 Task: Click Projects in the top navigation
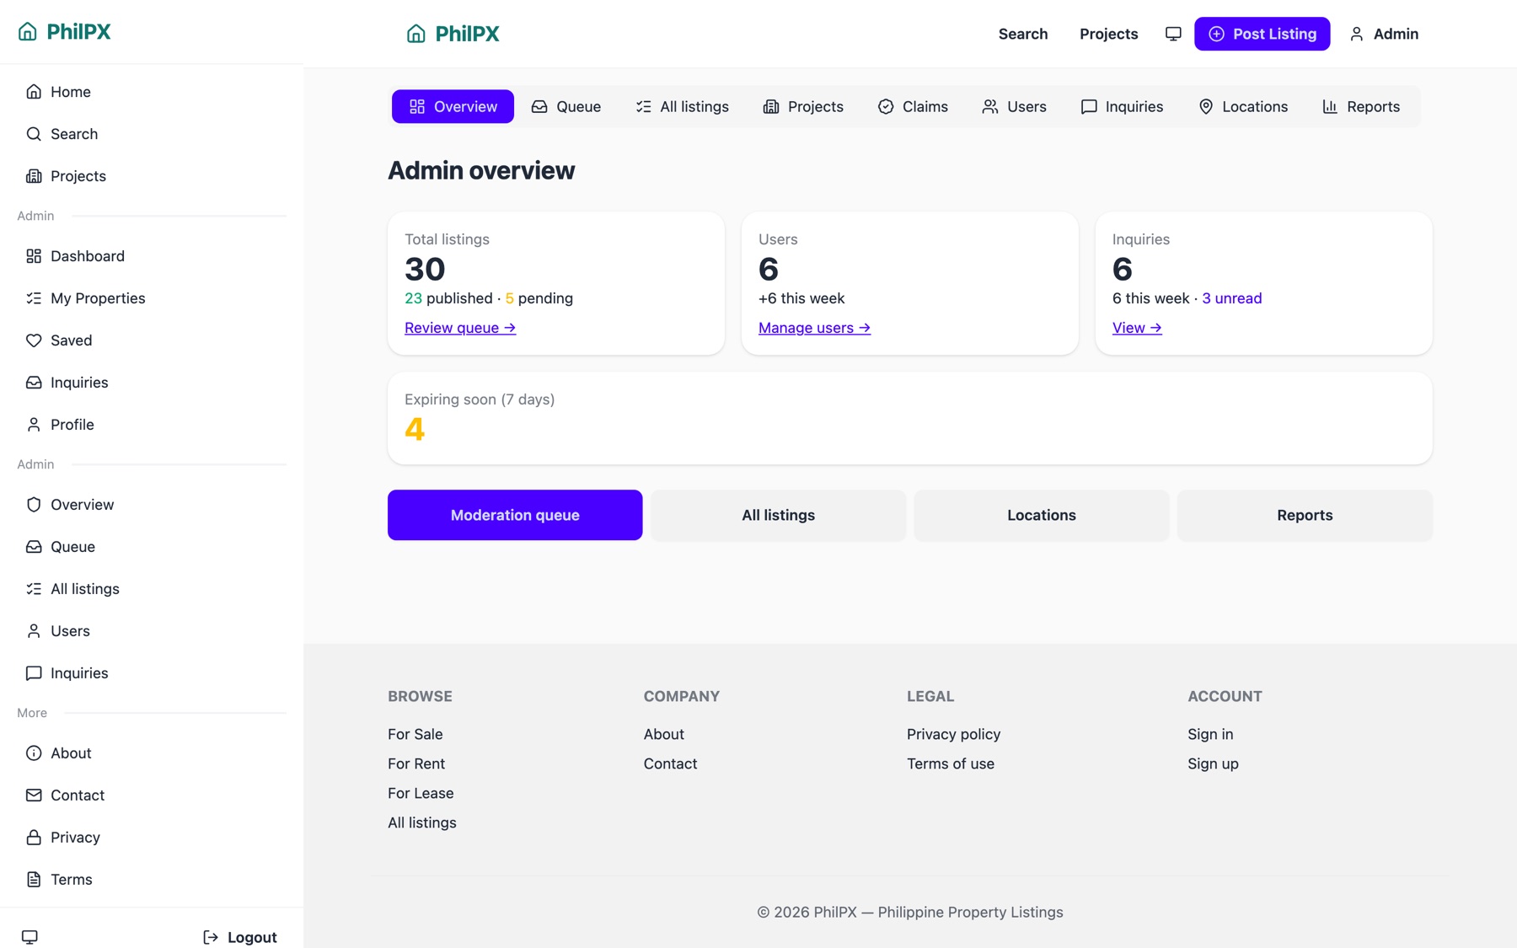pos(1108,34)
